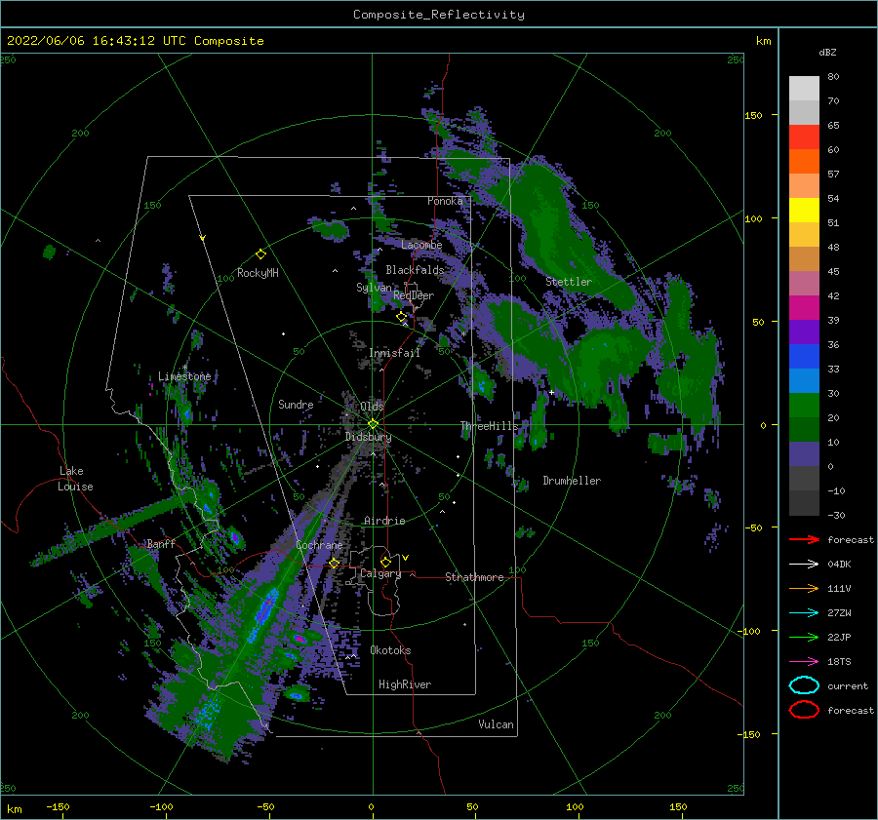This screenshot has width=878, height=820.
Task: Click the Airdrie city label
Action: click(384, 521)
